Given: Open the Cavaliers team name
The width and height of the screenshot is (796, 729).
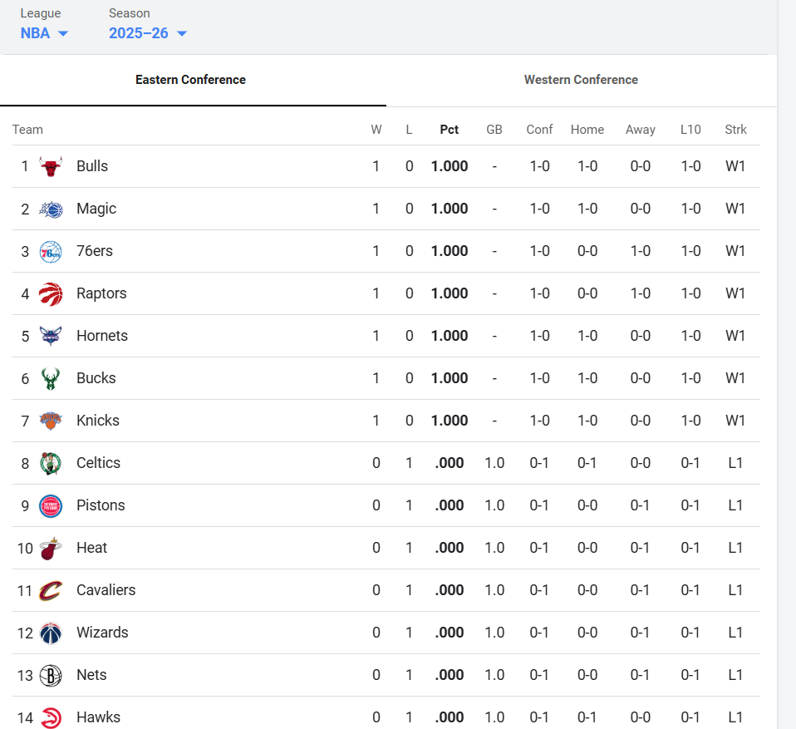Looking at the screenshot, I should coord(106,590).
